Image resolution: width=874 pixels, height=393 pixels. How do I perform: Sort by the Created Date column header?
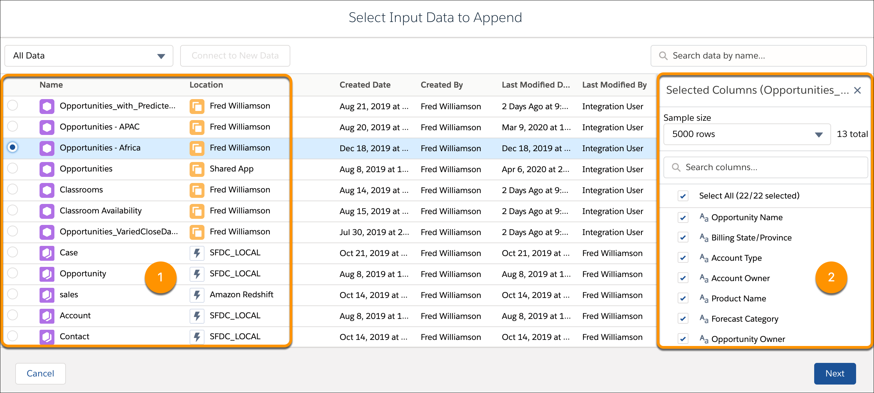pyautogui.click(x=364, y=85)
